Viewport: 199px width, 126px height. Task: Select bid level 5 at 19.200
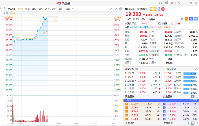coord(142,119)
